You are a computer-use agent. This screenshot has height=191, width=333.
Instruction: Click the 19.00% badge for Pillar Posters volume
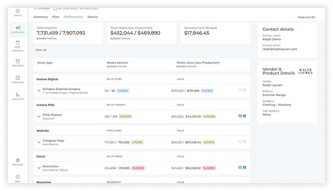pyautogui.click(x=125, y=116)
